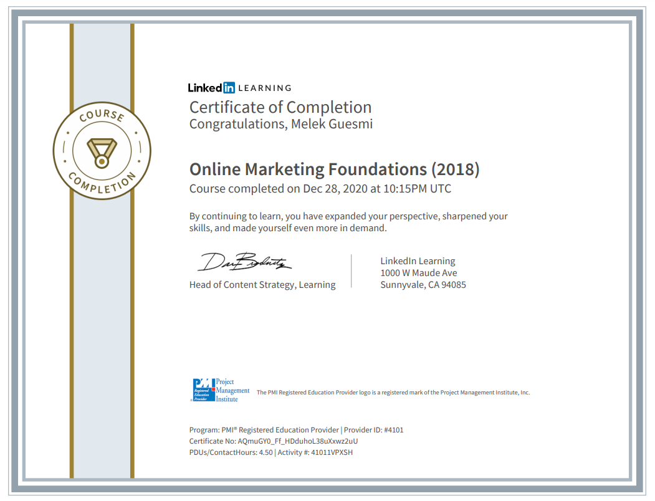Click the Project Management Institute logo text

tap(232, 390)
